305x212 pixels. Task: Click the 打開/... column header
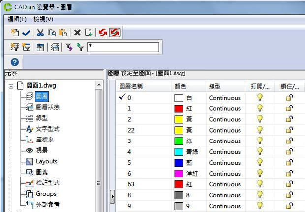[260, 86]
